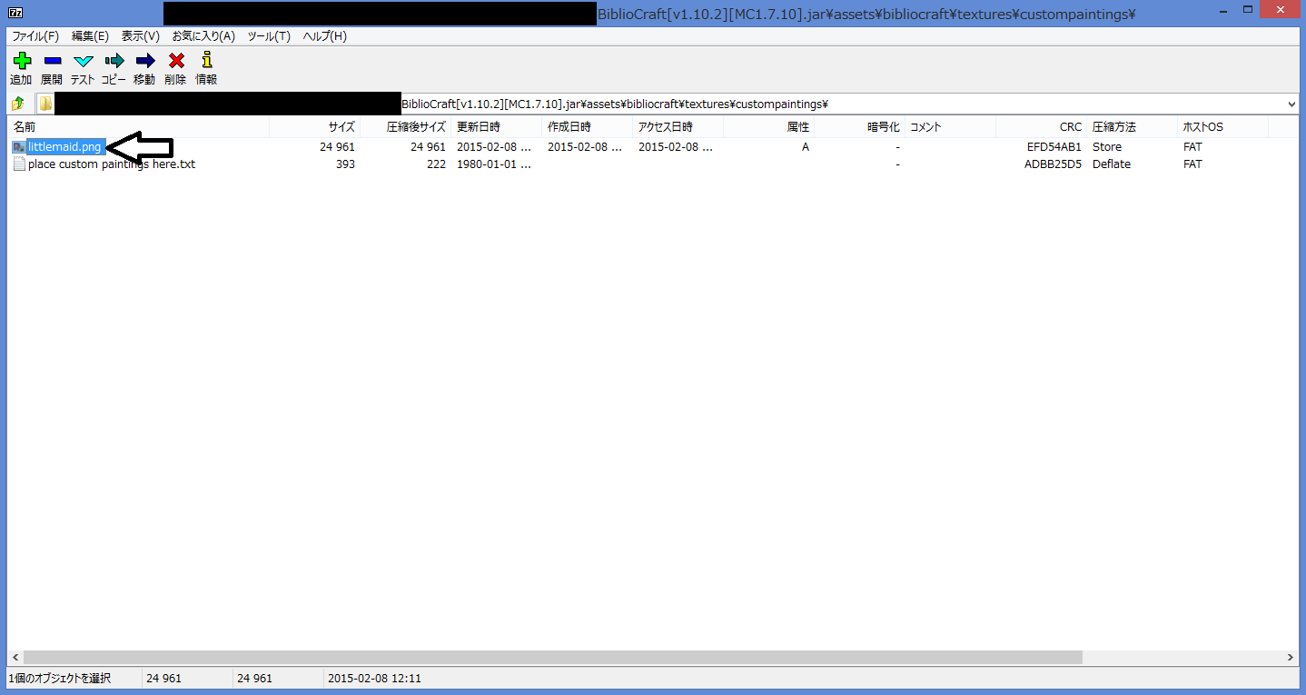The width and height of the screenshot is (1306, 695).
Task: Sort by 名前 column header
Action: (138, 127)
